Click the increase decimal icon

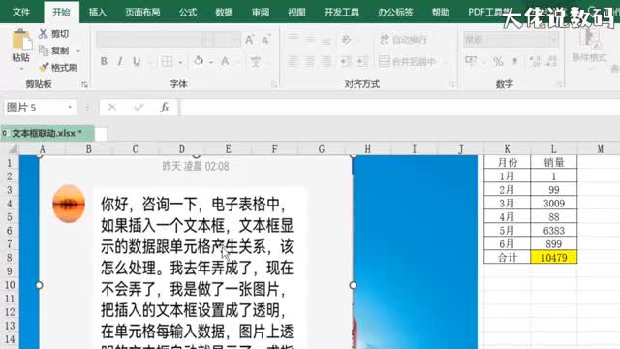pyautogui.click(x=535, y=61)
